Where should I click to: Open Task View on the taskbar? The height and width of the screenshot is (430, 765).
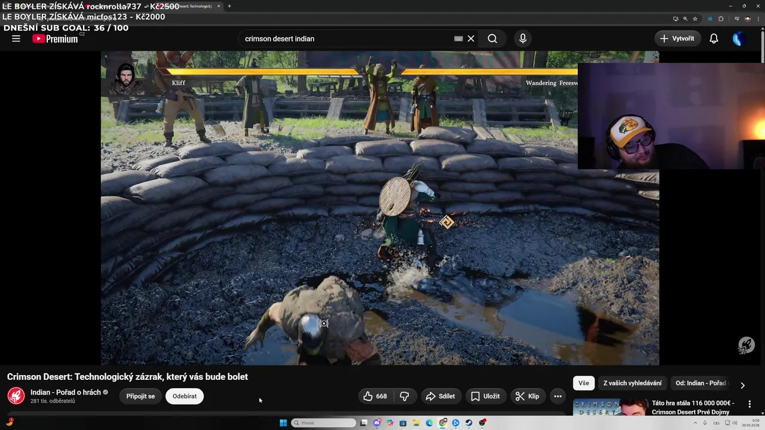pyautogui.click(x=363, y=423)
